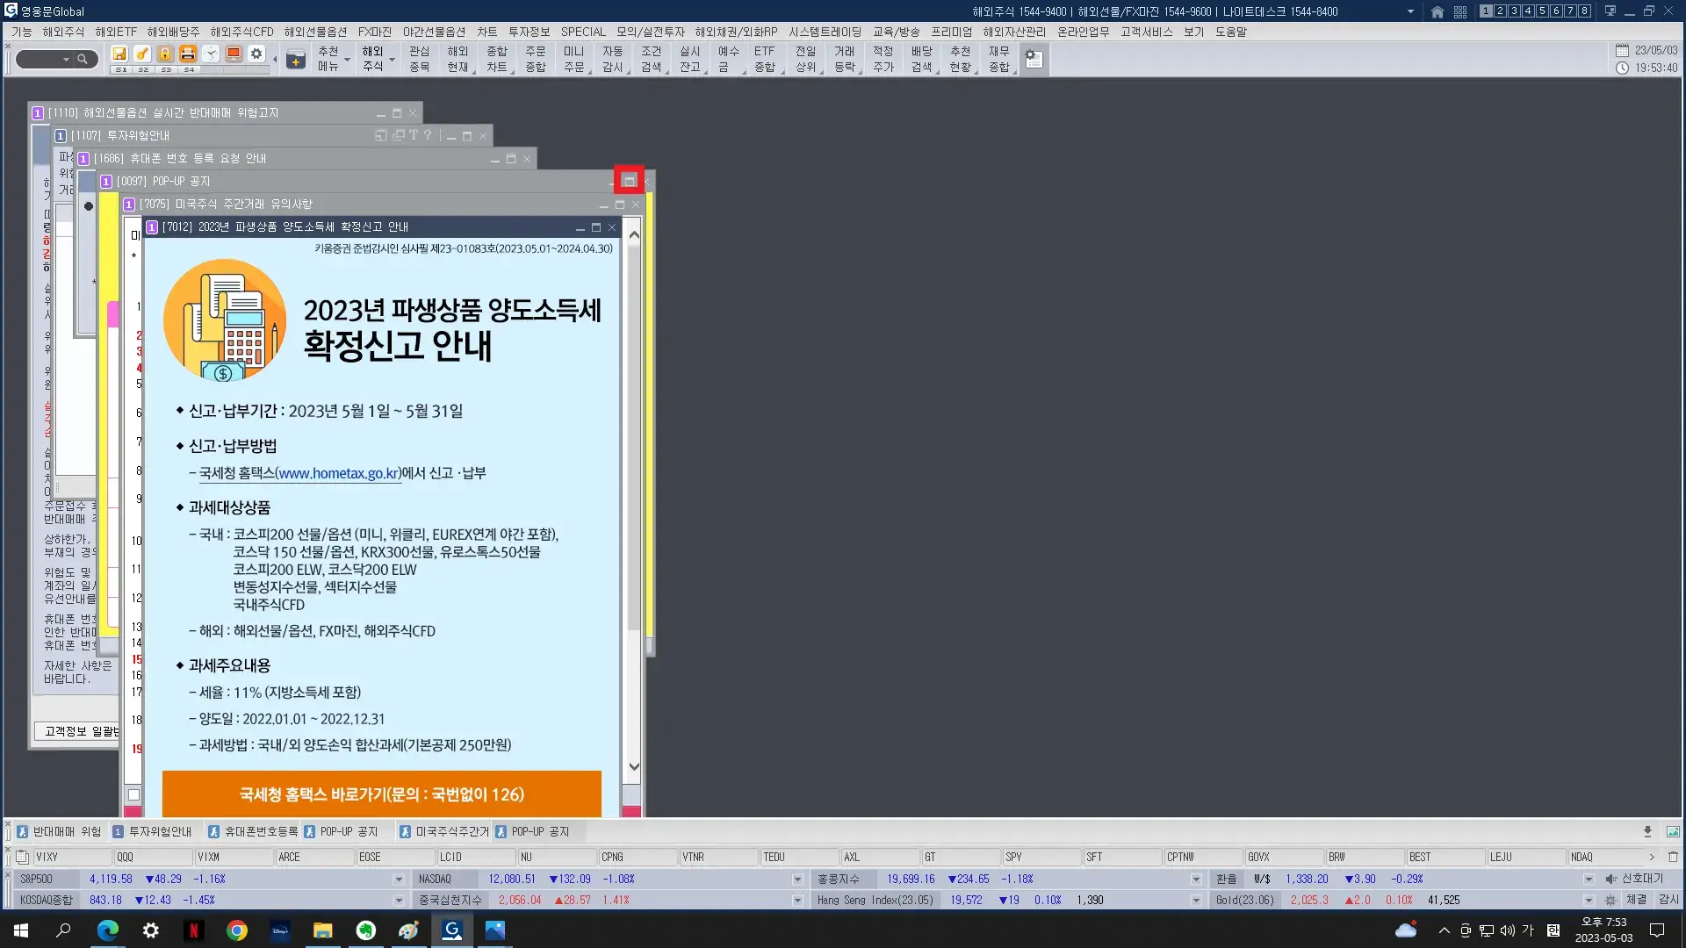
Task: Click the clock icon beside 19:53:40
Action: 1622,68
